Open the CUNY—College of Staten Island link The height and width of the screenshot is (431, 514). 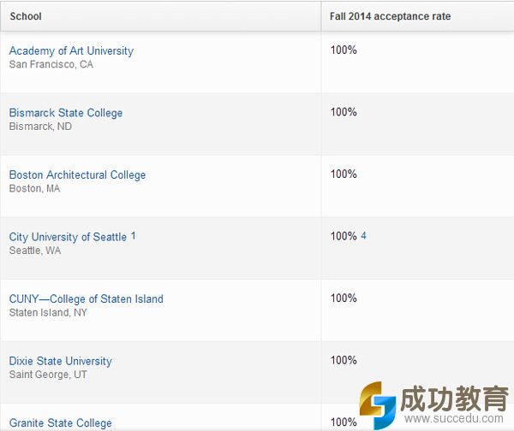tap(86, 299)
